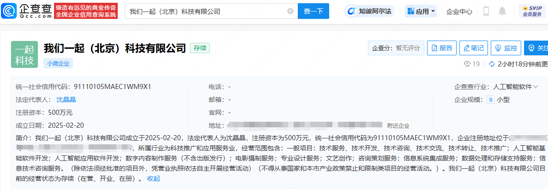
Task: Click the 笔记 button
Action: [x=473, y=48]
